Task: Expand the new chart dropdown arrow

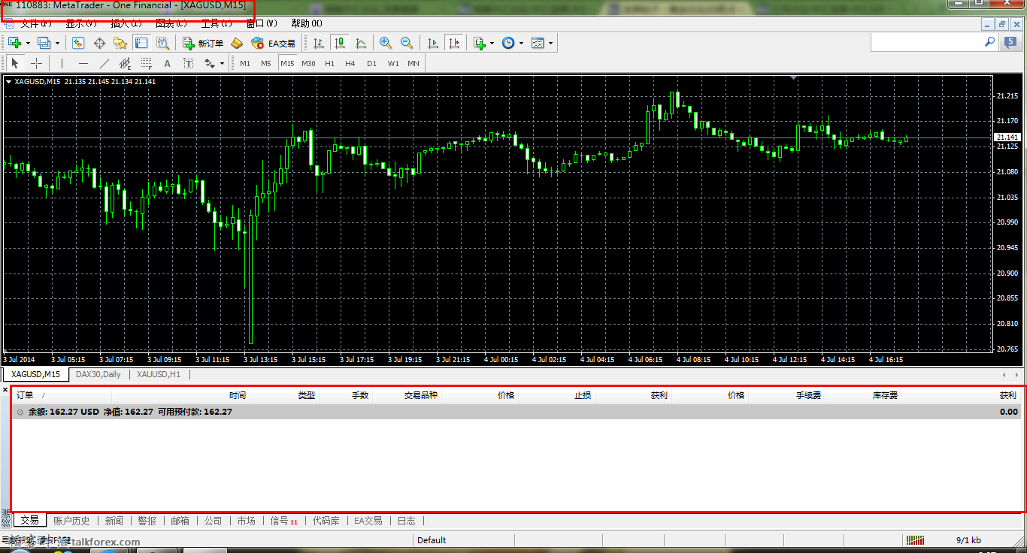Action: (x=28, y=43)
